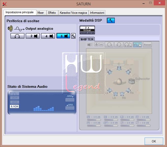167x147 pixels.
Task: Click the Reset button in Shifter
Action: click(147, 45)
